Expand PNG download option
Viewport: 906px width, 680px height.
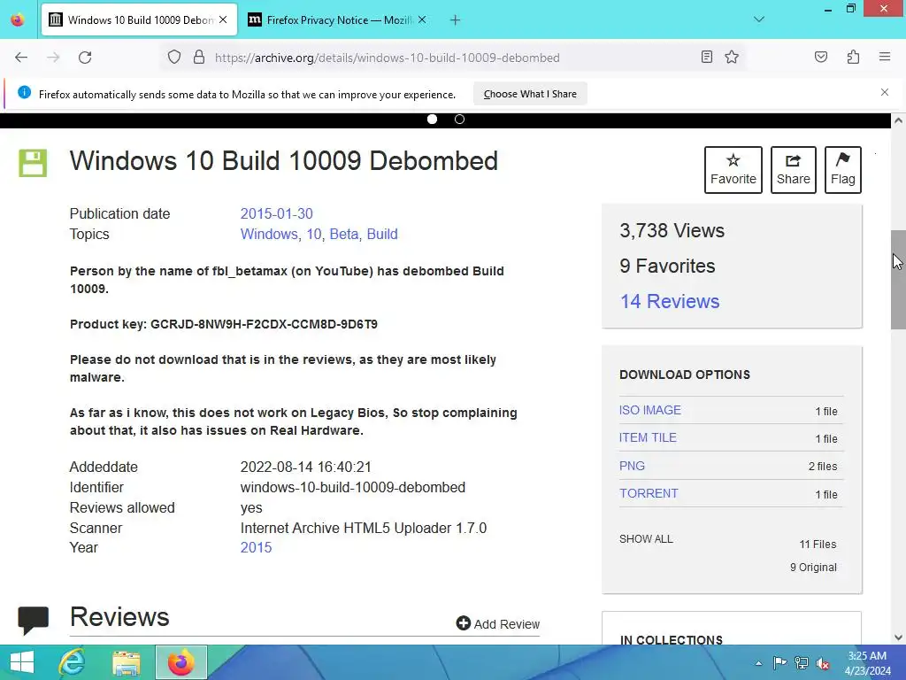click(632, 466)
